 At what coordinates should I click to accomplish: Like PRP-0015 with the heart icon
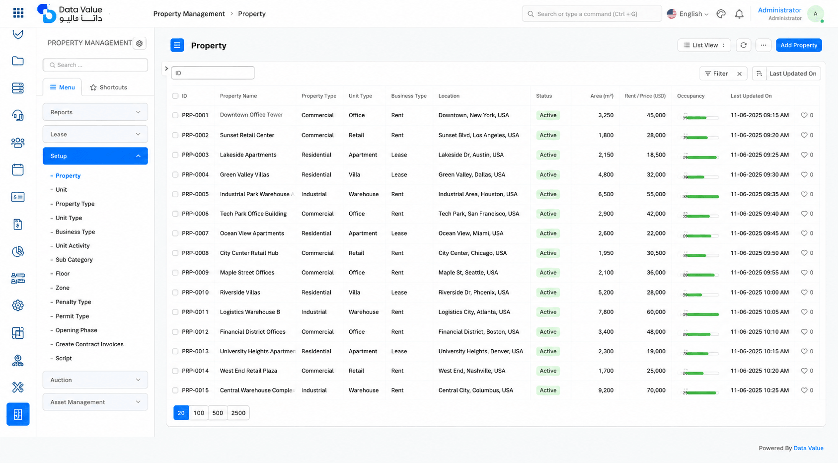[804, 390]
